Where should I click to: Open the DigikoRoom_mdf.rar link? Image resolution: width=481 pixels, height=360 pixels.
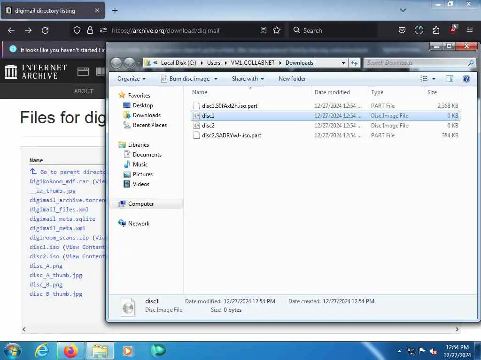pyautogui.click(x=59, y=181)
